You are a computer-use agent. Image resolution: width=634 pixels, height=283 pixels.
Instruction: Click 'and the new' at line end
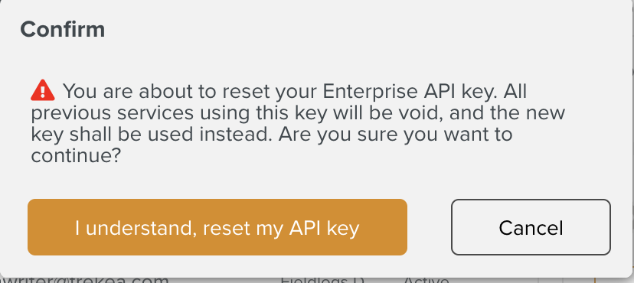pyautogui.click(x=507, y=112)
